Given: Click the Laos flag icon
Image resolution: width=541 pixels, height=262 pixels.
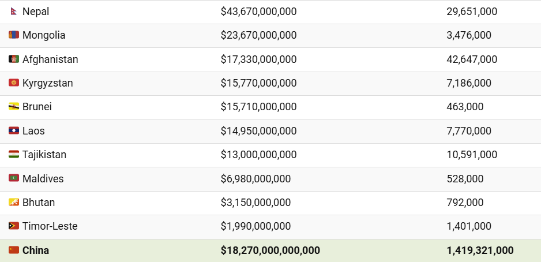Looking at the screenshot, I should [x=14, y=131].
